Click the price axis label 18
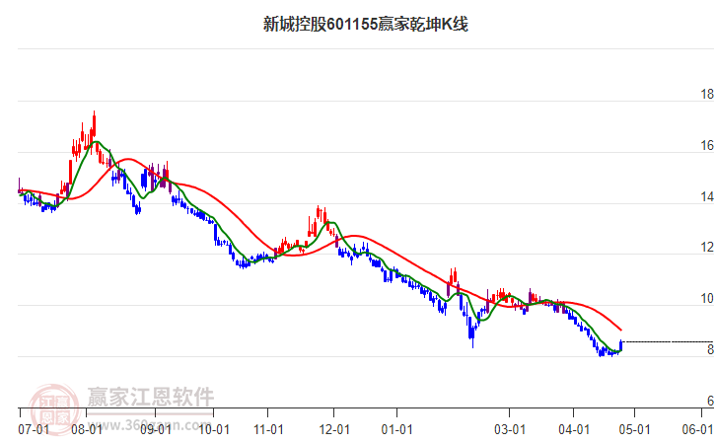716x444 pixels. [x=707, y=94]
